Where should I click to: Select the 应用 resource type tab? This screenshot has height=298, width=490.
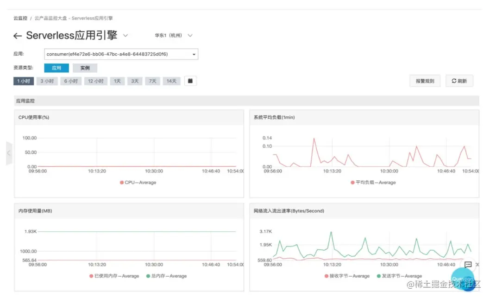coord(56,68)
